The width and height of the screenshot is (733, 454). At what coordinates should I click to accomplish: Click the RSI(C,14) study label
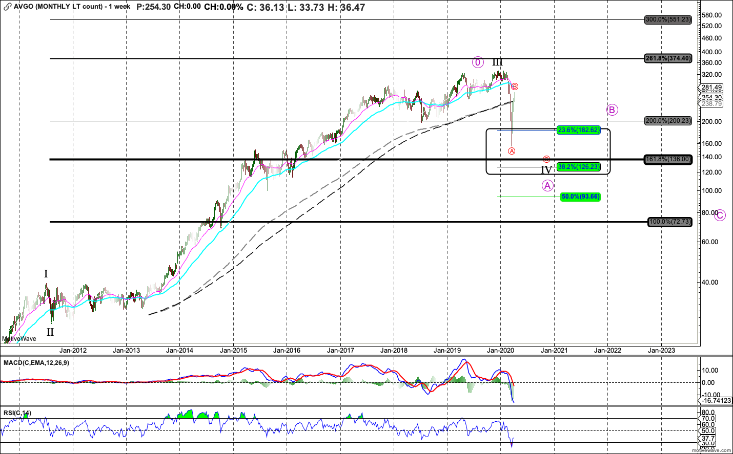coord(17,413)
